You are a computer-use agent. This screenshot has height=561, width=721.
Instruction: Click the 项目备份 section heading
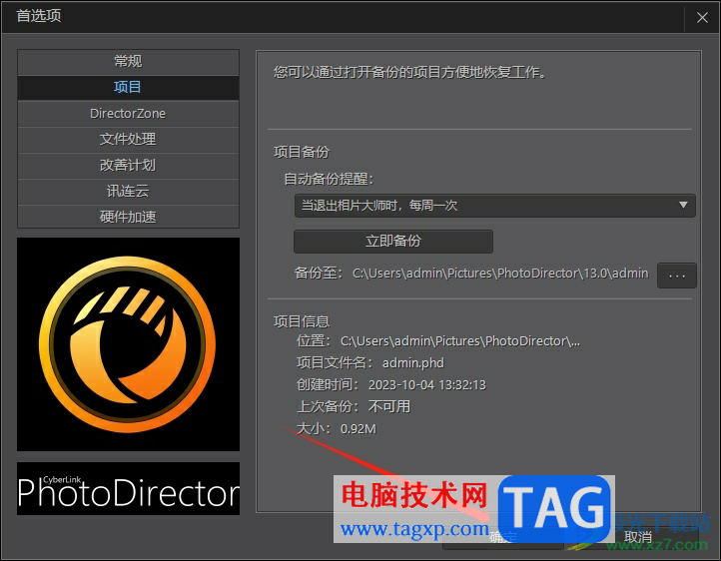(302, 152)
